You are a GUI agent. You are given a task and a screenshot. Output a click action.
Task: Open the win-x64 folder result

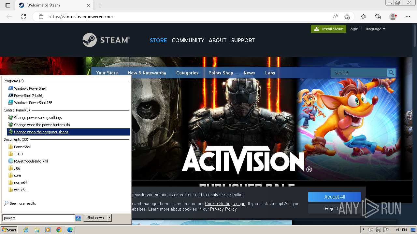click(20, 190)
